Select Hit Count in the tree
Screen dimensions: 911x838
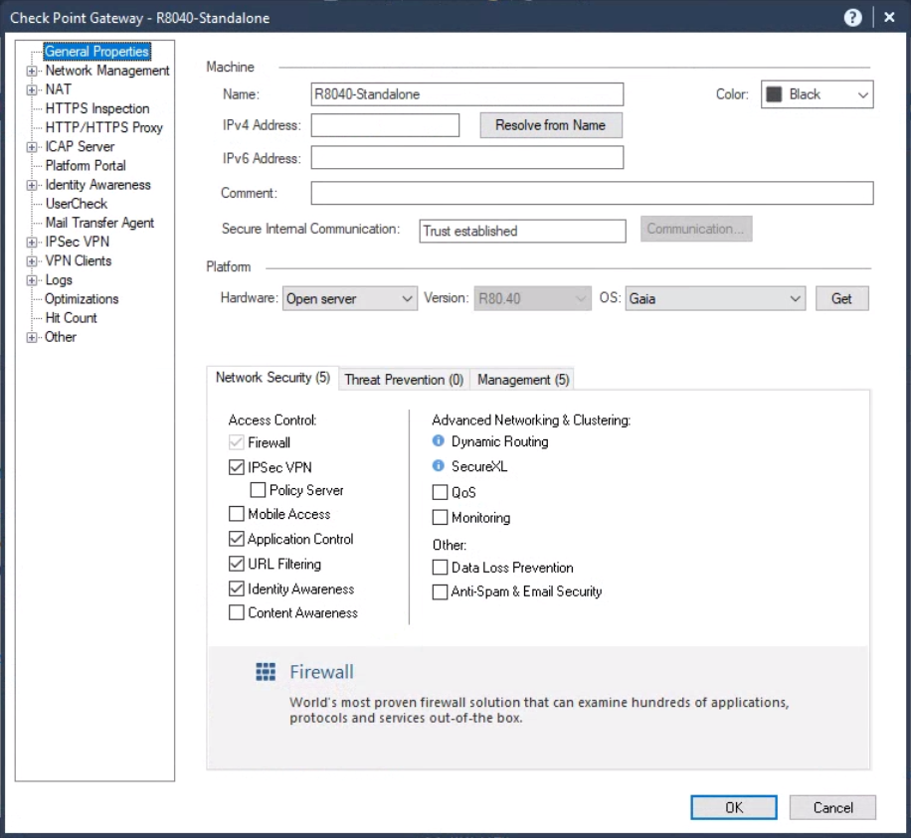[71, 318]
